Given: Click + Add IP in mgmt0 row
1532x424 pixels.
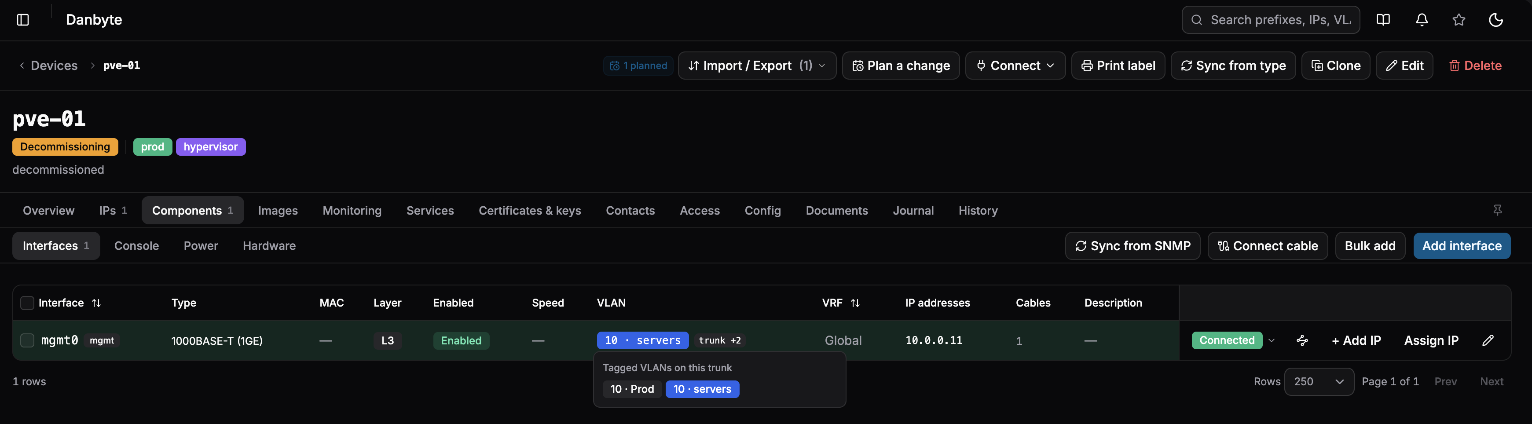Looking at the screenshot, I should pos(1356,340).
